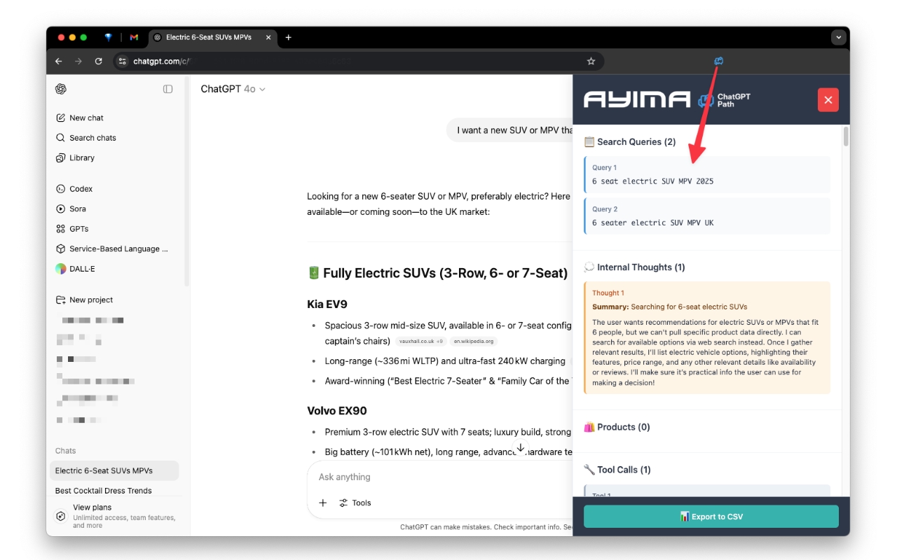Open the Electric 6-Seat SUVs MPVs chat
This screenshot has height=560, width=897.
pyautogui.click(x=114, y=470)
